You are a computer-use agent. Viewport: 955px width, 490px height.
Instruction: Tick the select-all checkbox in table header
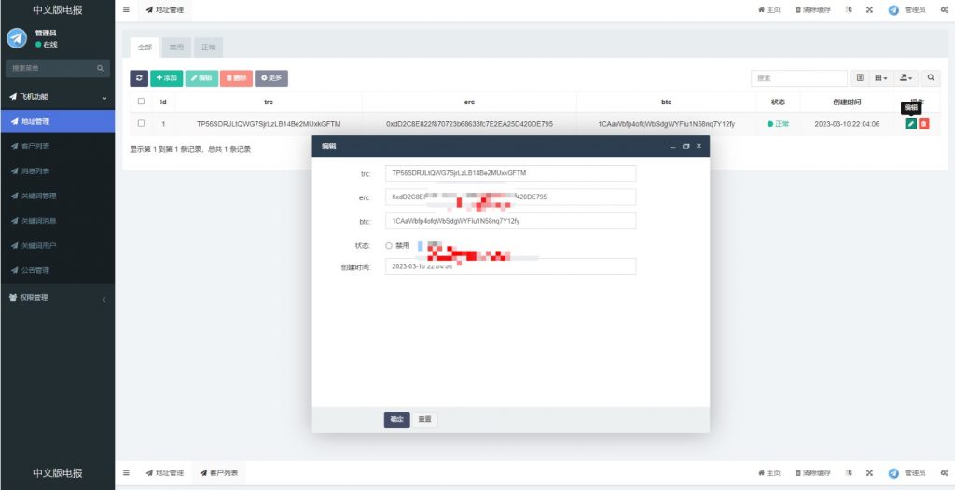coord(142,102)
